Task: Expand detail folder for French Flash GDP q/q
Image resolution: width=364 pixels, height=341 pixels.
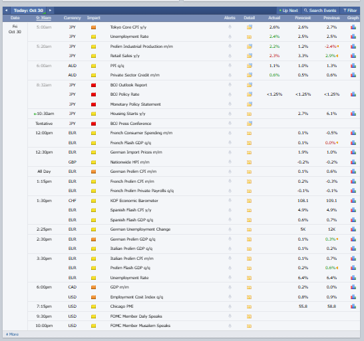Action: coord(249,143)
